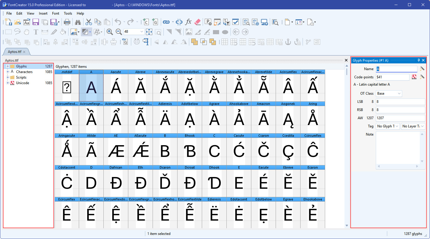This screenshot has height=239, width=430.
Task: Undo last action with Undo arrow
Action: click(118, 22)
